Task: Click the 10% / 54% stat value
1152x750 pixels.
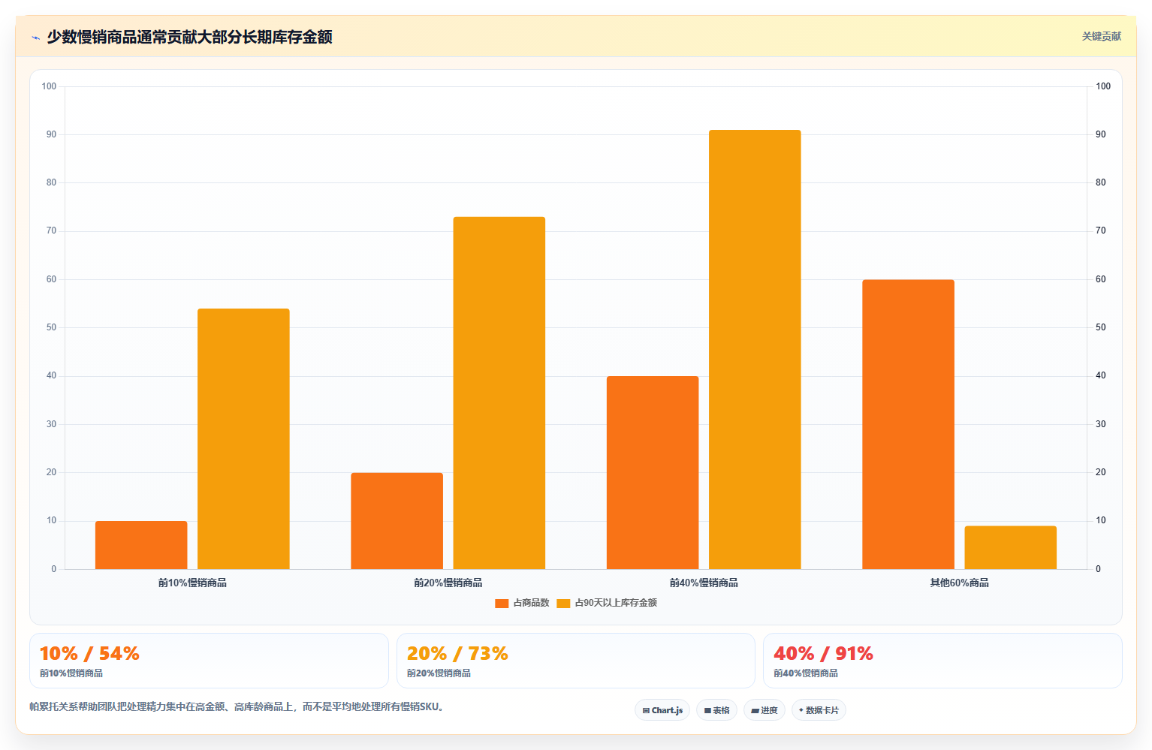Action: (89, 654)
